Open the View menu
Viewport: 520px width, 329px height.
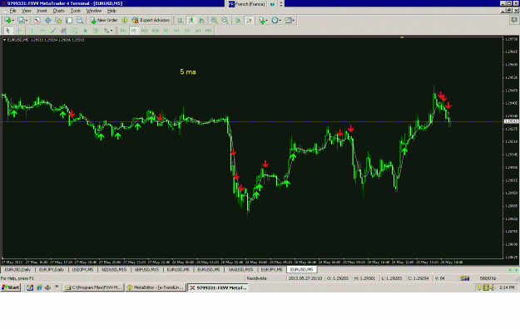coord(26,11)
